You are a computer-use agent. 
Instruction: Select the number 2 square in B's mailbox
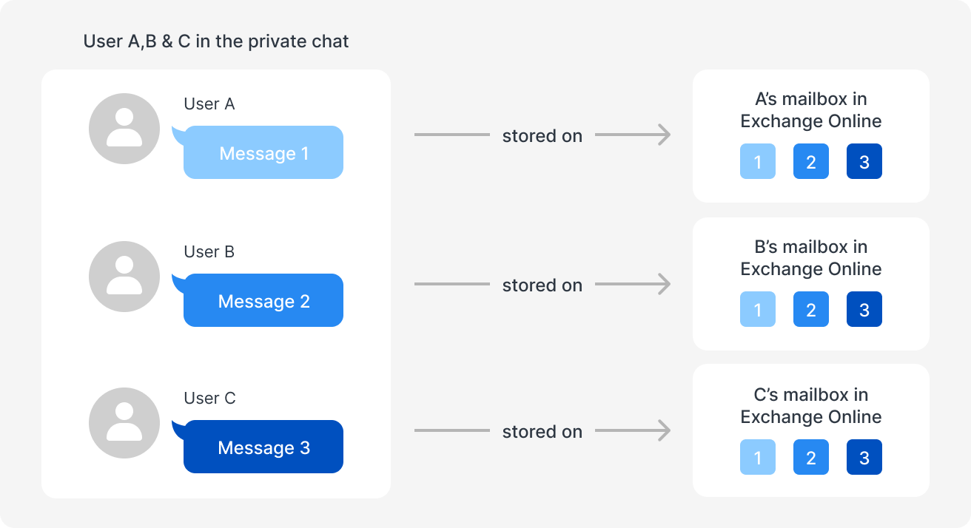click(811, 309)
